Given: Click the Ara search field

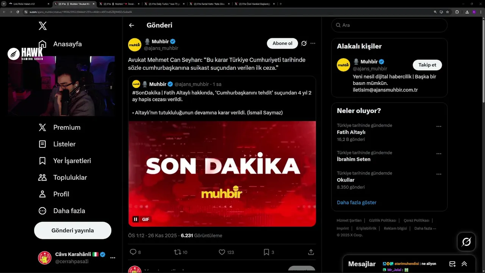Looking at the screenshot, I should (x=389, y=25).
